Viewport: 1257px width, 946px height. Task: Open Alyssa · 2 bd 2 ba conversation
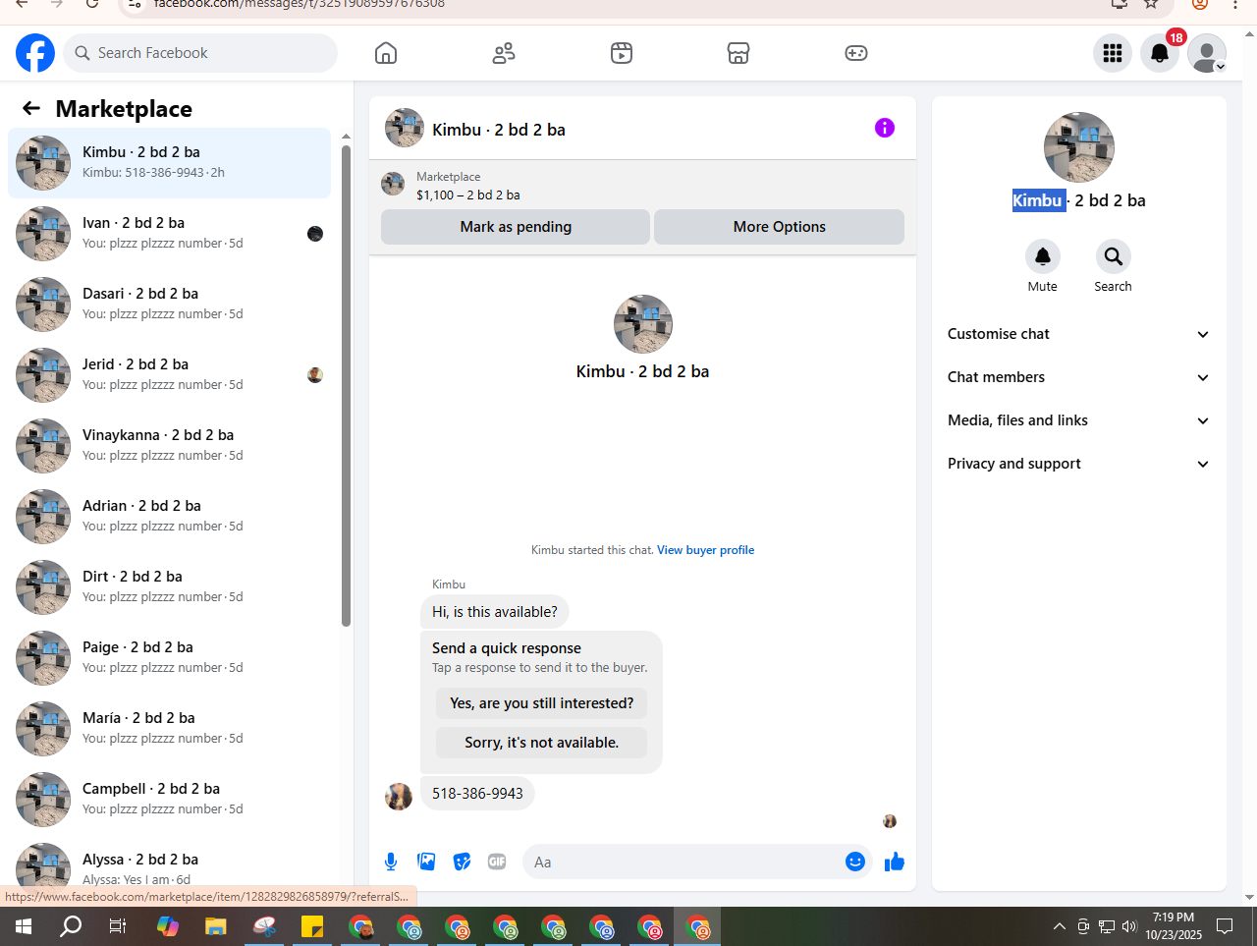[170, 863]
